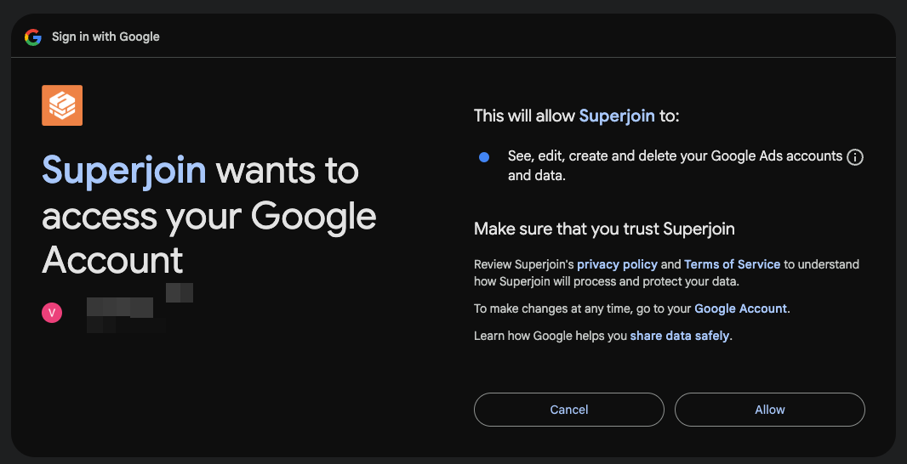Open Superjoin's privacy policy link

coord(617,264)
